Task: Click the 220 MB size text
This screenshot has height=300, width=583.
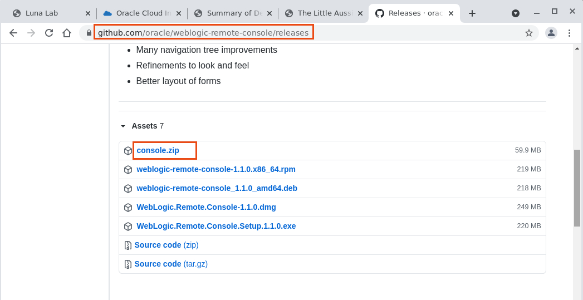Action: click(x=529, y=226)
